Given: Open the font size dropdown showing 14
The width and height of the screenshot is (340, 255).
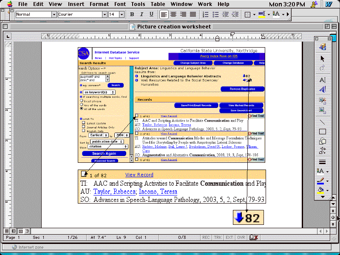Looking at the screenshot, I should click(x=122, y=14).
